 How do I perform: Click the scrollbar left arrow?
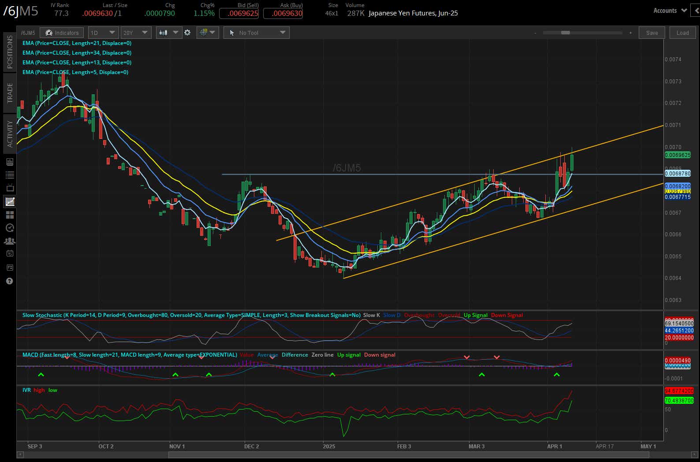(20, 455)
